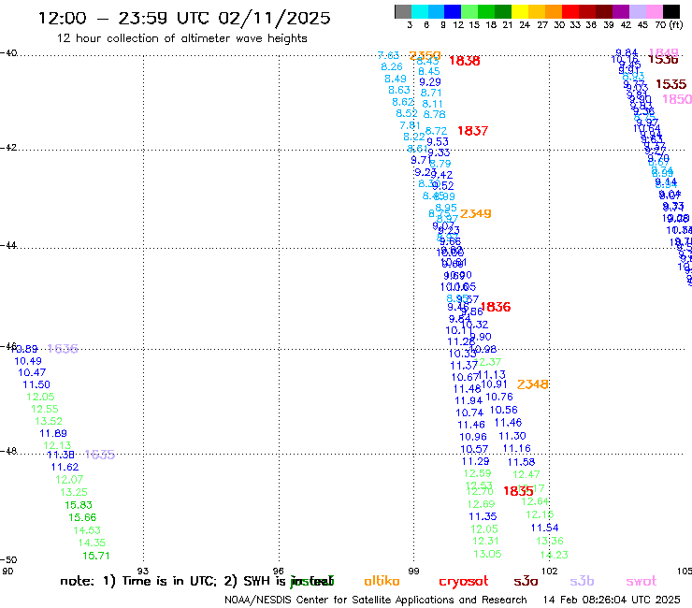The image size is (692, 608).
Task: Select the yellow legend color swatch
Action: 519,11
